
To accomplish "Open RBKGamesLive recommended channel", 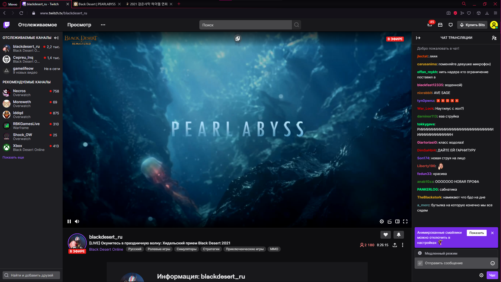I will click(x=31, y=126).
